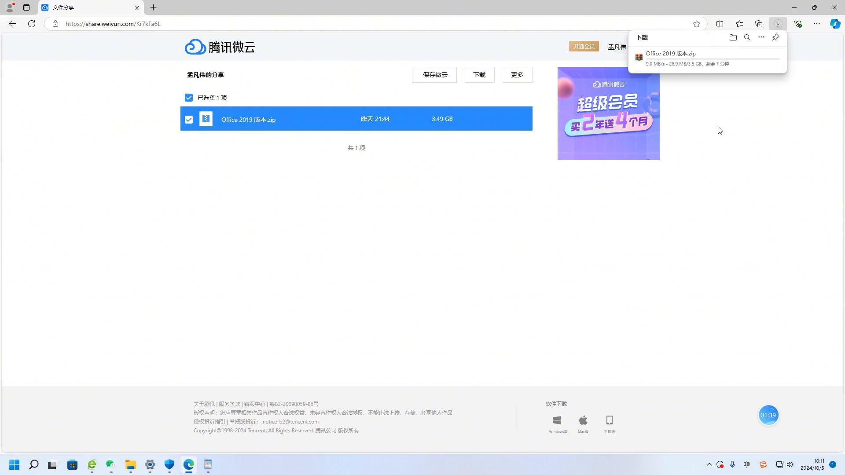Open the 关于腾讯 footer link
This screenshot has width=845, height=475.
point(204,404)
